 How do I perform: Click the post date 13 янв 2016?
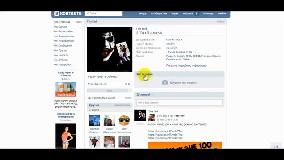pyautogui.click(x=167, y=120)
